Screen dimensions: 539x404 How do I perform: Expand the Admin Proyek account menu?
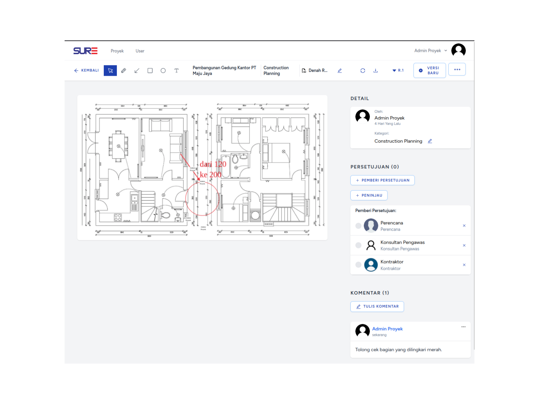[x=431, y=51]
